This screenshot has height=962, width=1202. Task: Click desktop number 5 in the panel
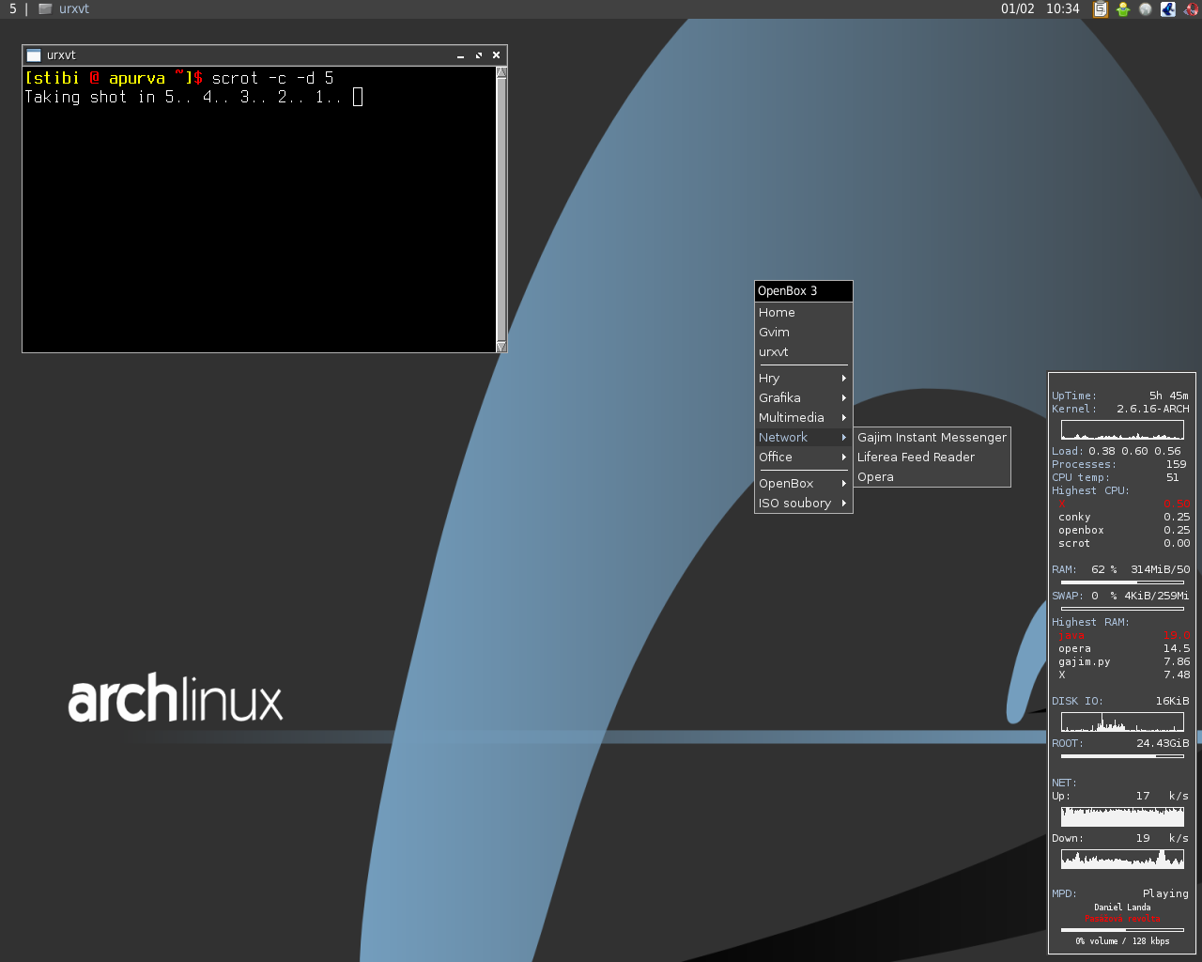13,9
